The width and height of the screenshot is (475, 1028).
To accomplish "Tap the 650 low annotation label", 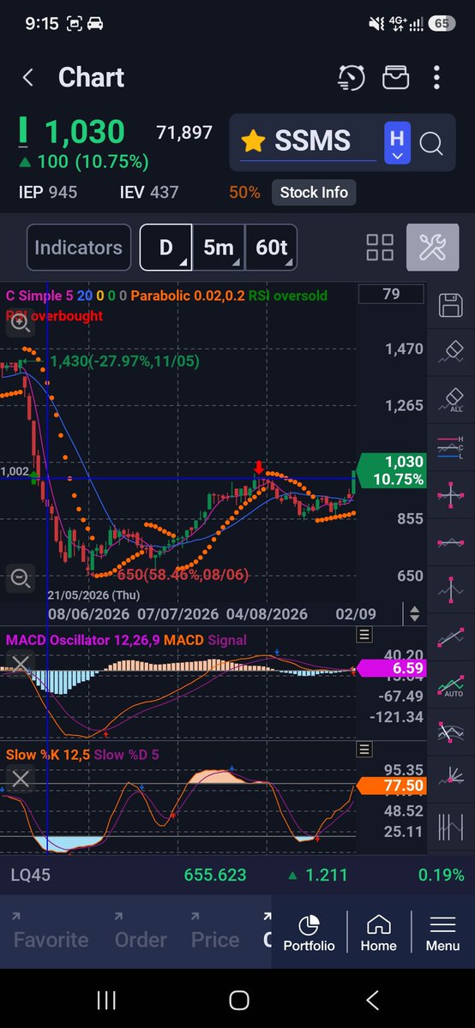I will tap(183, 576).
